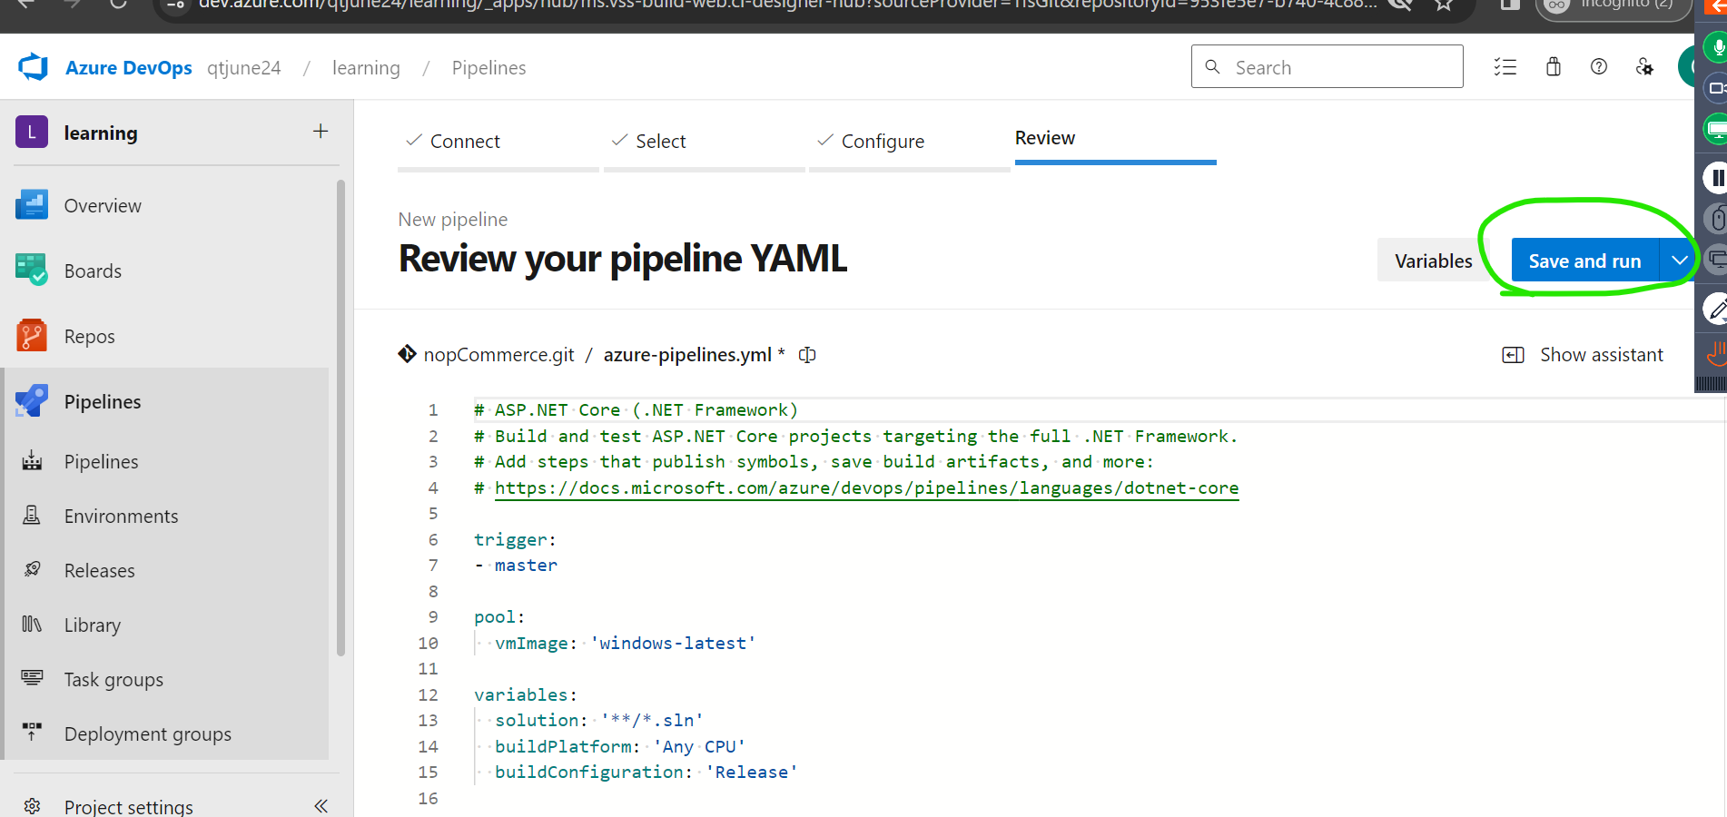Click the Pipelines breadcrumb link
The width and height of the screenshot is (1727, 817).
coord(488,68)
